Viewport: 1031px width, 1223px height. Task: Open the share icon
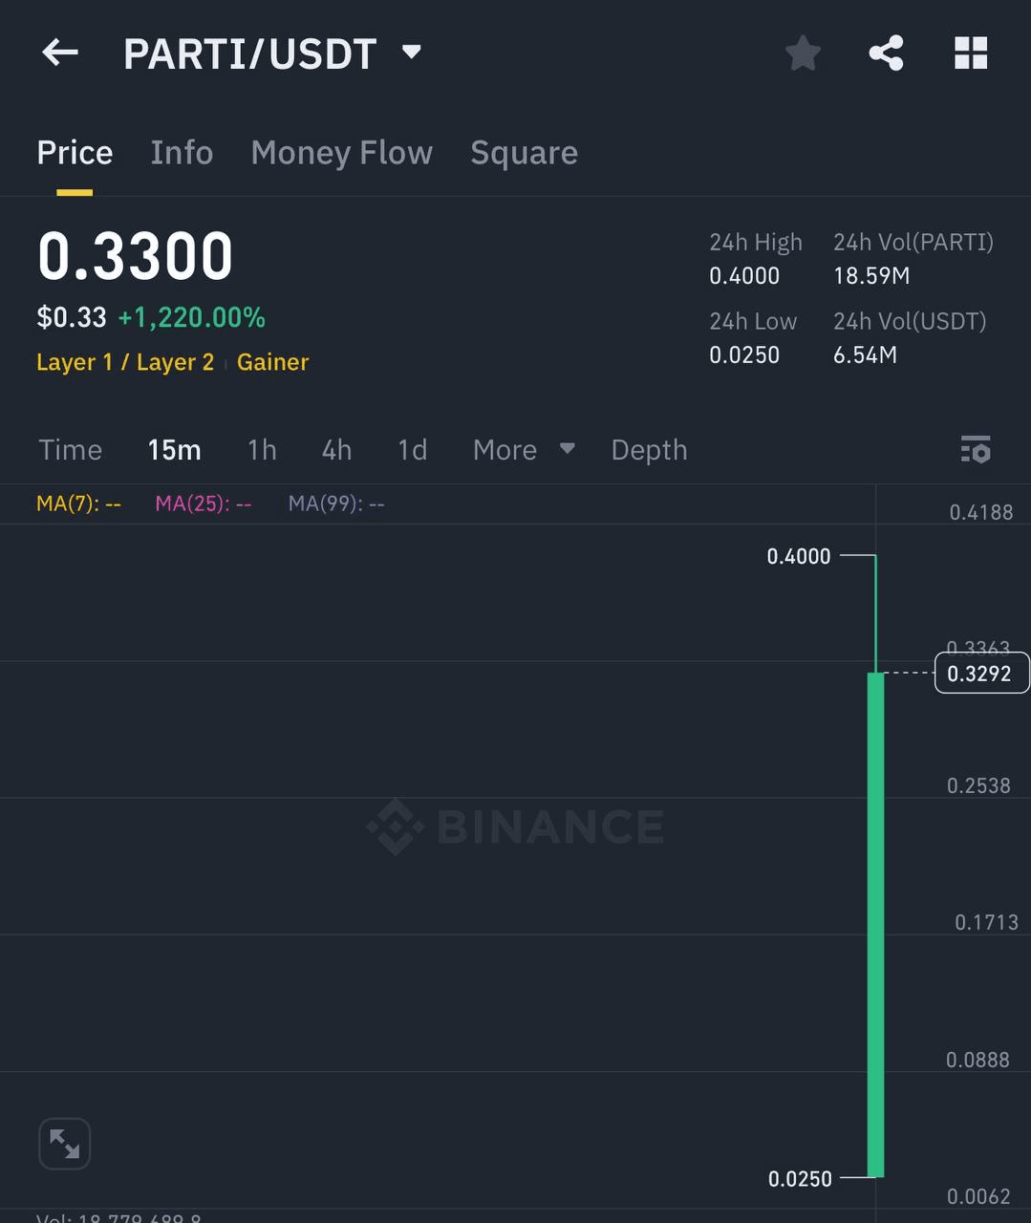(887, 53)
